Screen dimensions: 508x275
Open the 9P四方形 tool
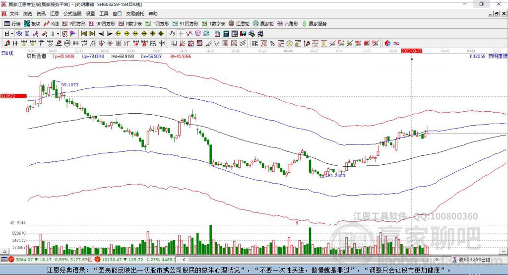(102, 24)
